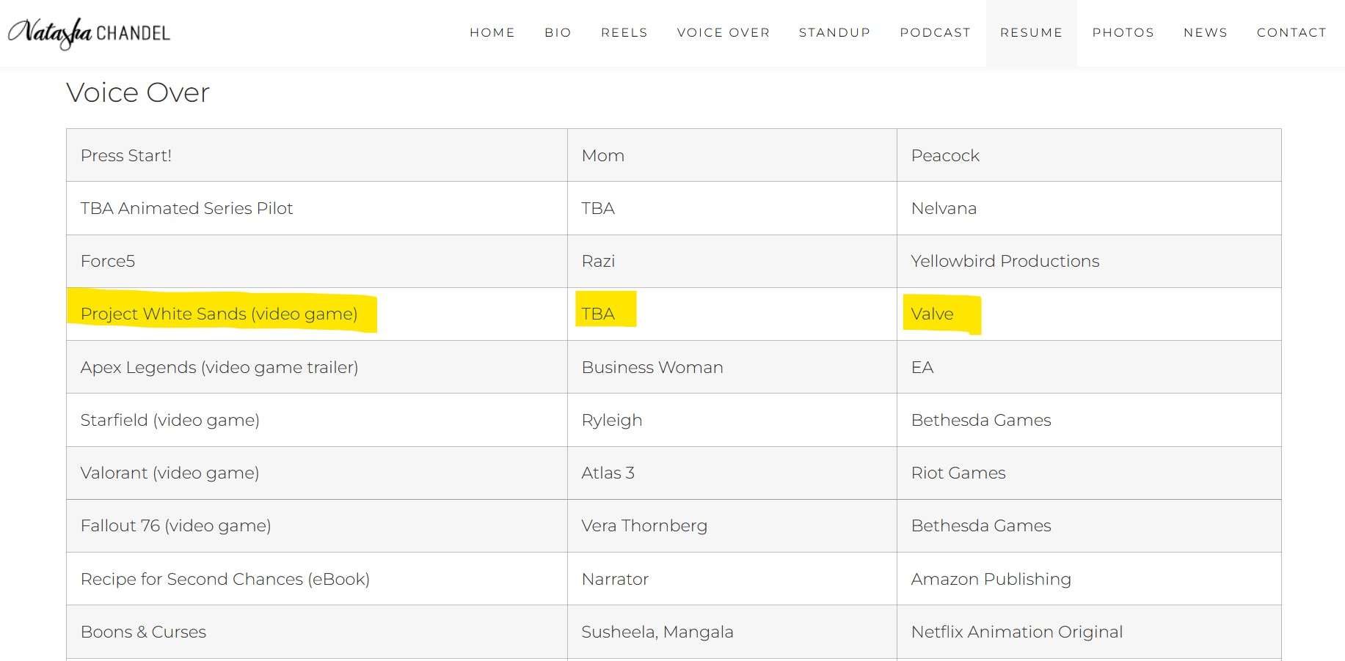Visit the PHOTOS page
The width and height of the screenshot is (1345, 661).
coord(1123,33)
